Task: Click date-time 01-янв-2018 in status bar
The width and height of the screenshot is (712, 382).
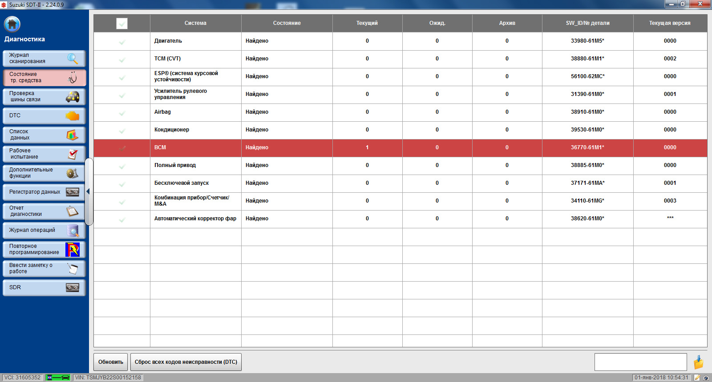Action: click(661, 378)
